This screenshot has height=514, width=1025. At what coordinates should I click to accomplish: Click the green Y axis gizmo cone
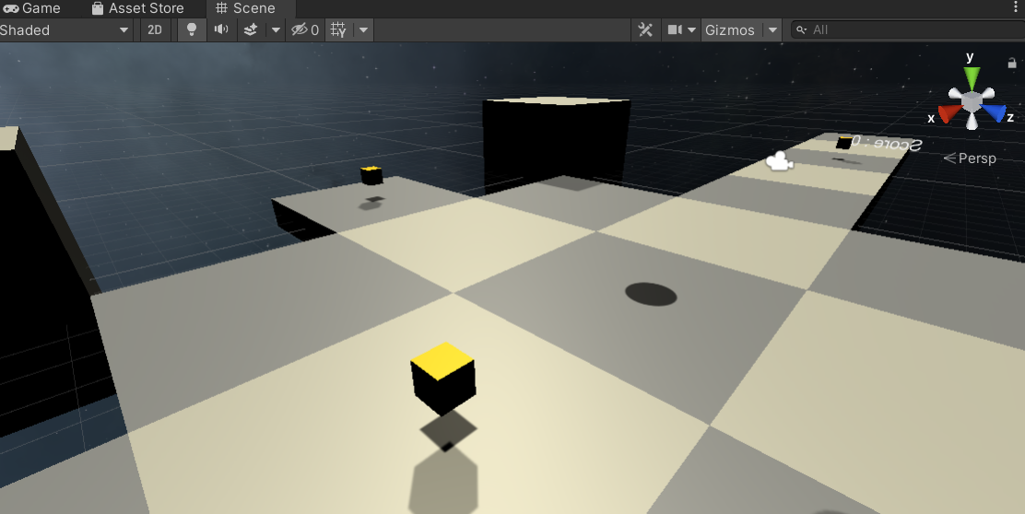[x=970, y=76]
